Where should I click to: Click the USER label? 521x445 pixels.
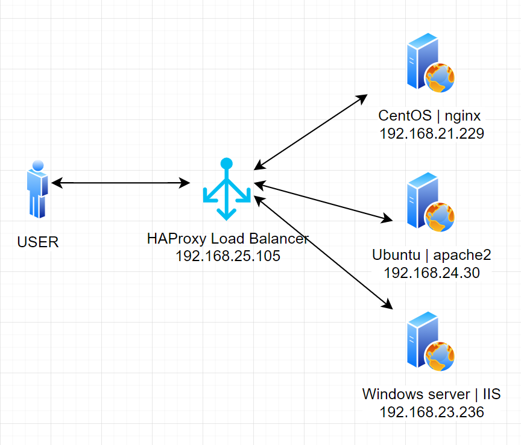tap(38, 242)
